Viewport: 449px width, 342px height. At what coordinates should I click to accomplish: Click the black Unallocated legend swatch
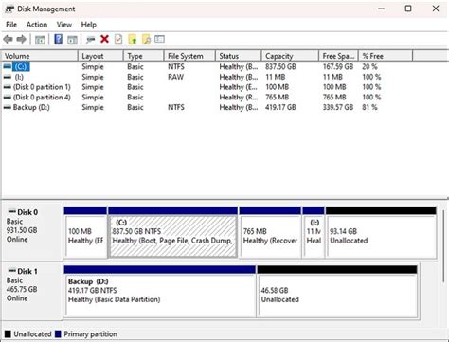[8, 334]
